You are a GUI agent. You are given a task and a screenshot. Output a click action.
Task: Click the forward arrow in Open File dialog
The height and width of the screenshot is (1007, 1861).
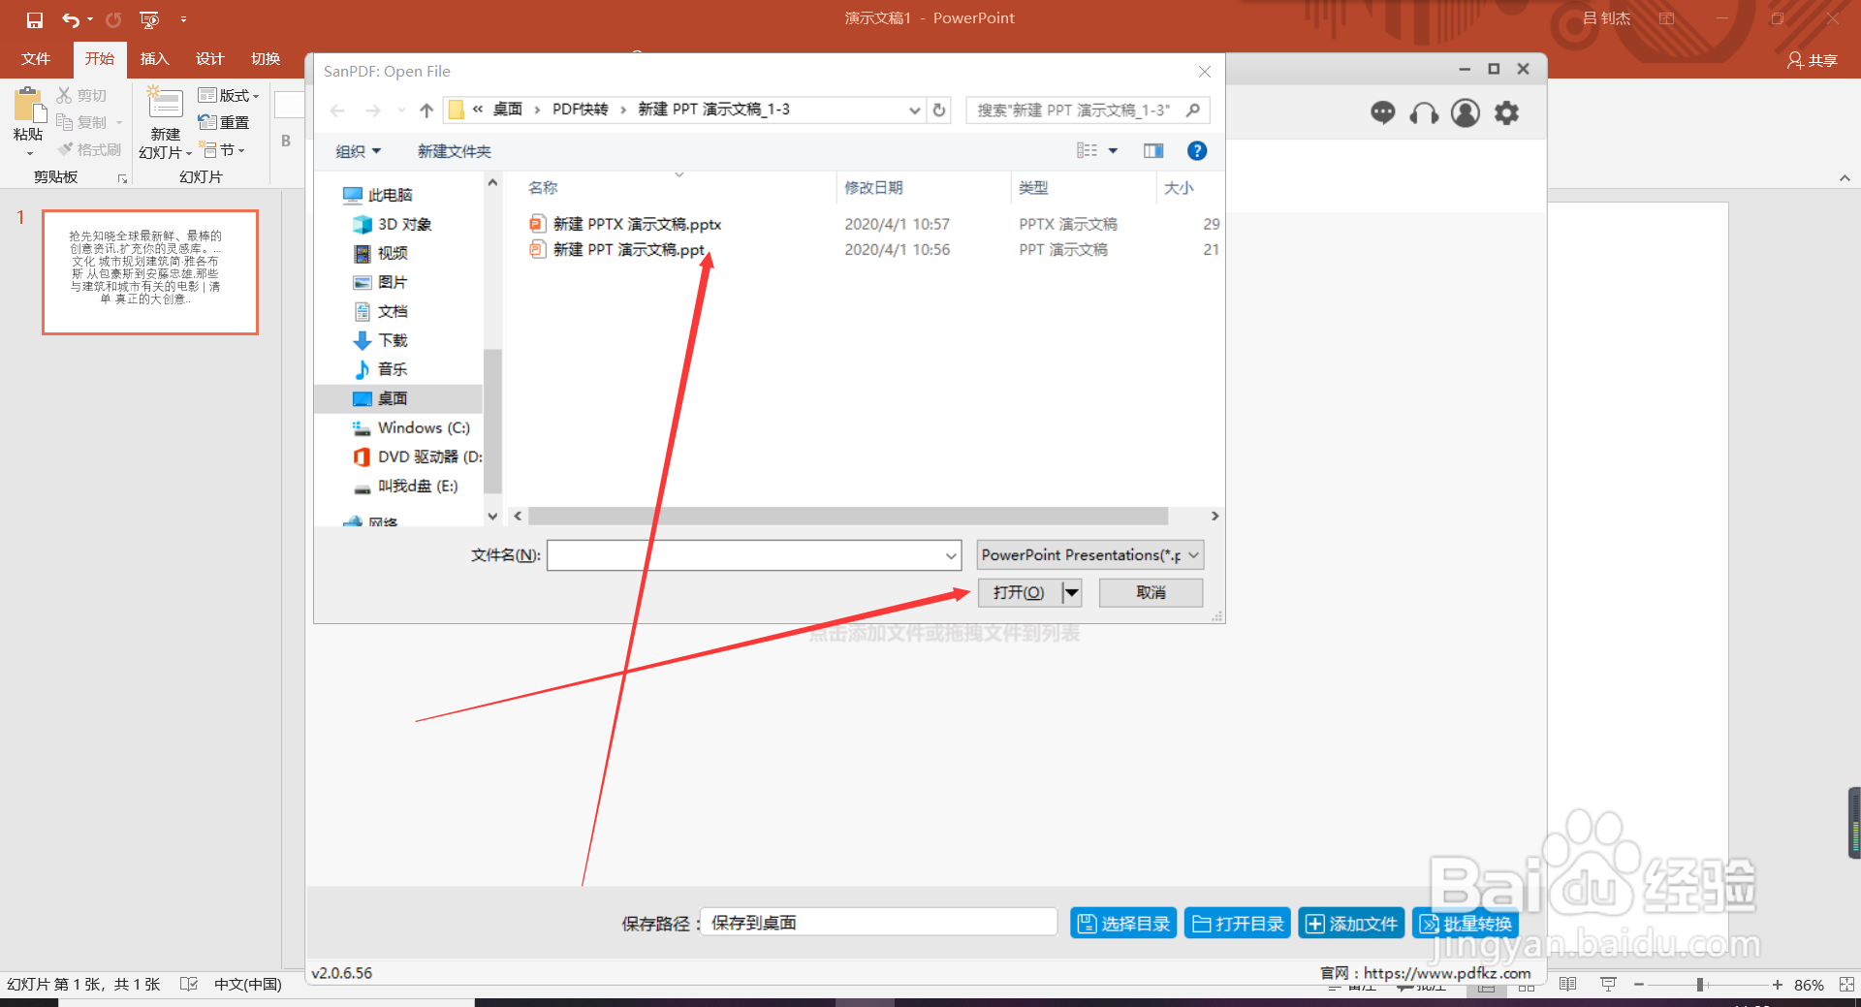pyautogui.click(x=373, y=110)
